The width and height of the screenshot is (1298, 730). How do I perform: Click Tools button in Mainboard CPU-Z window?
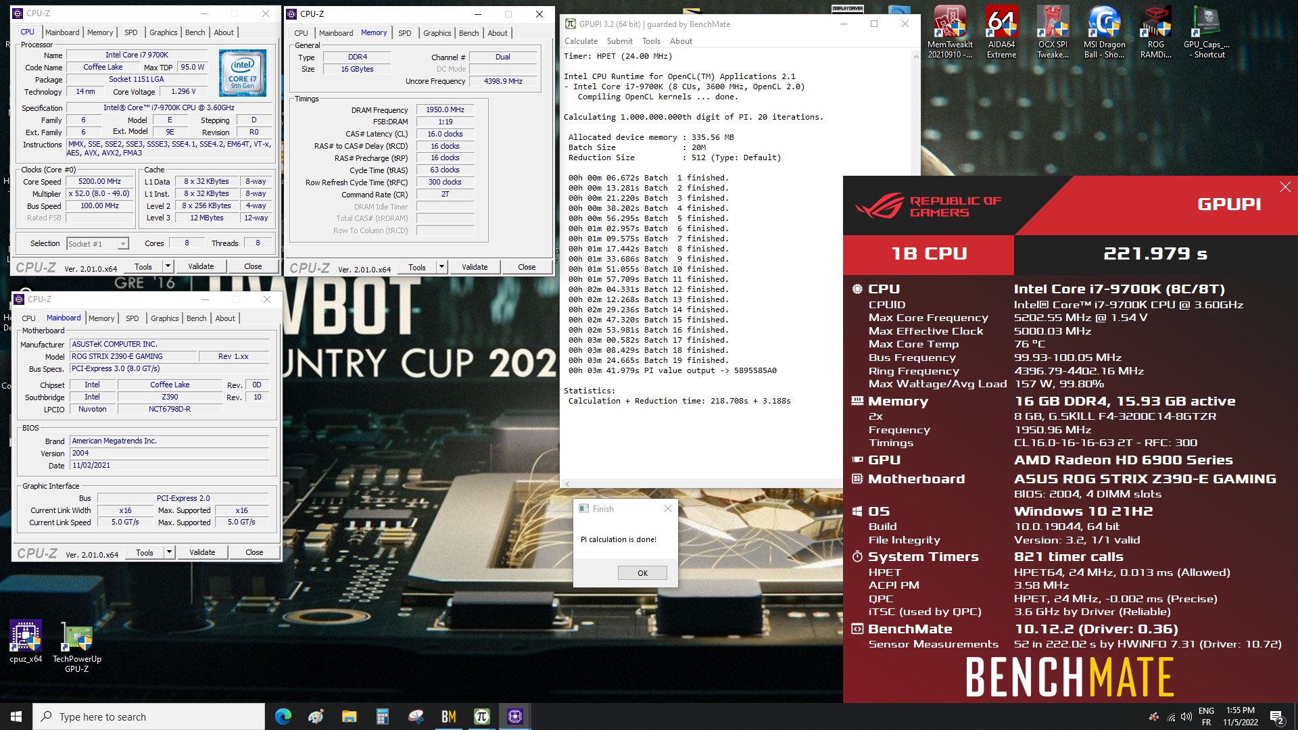point(145,552)
